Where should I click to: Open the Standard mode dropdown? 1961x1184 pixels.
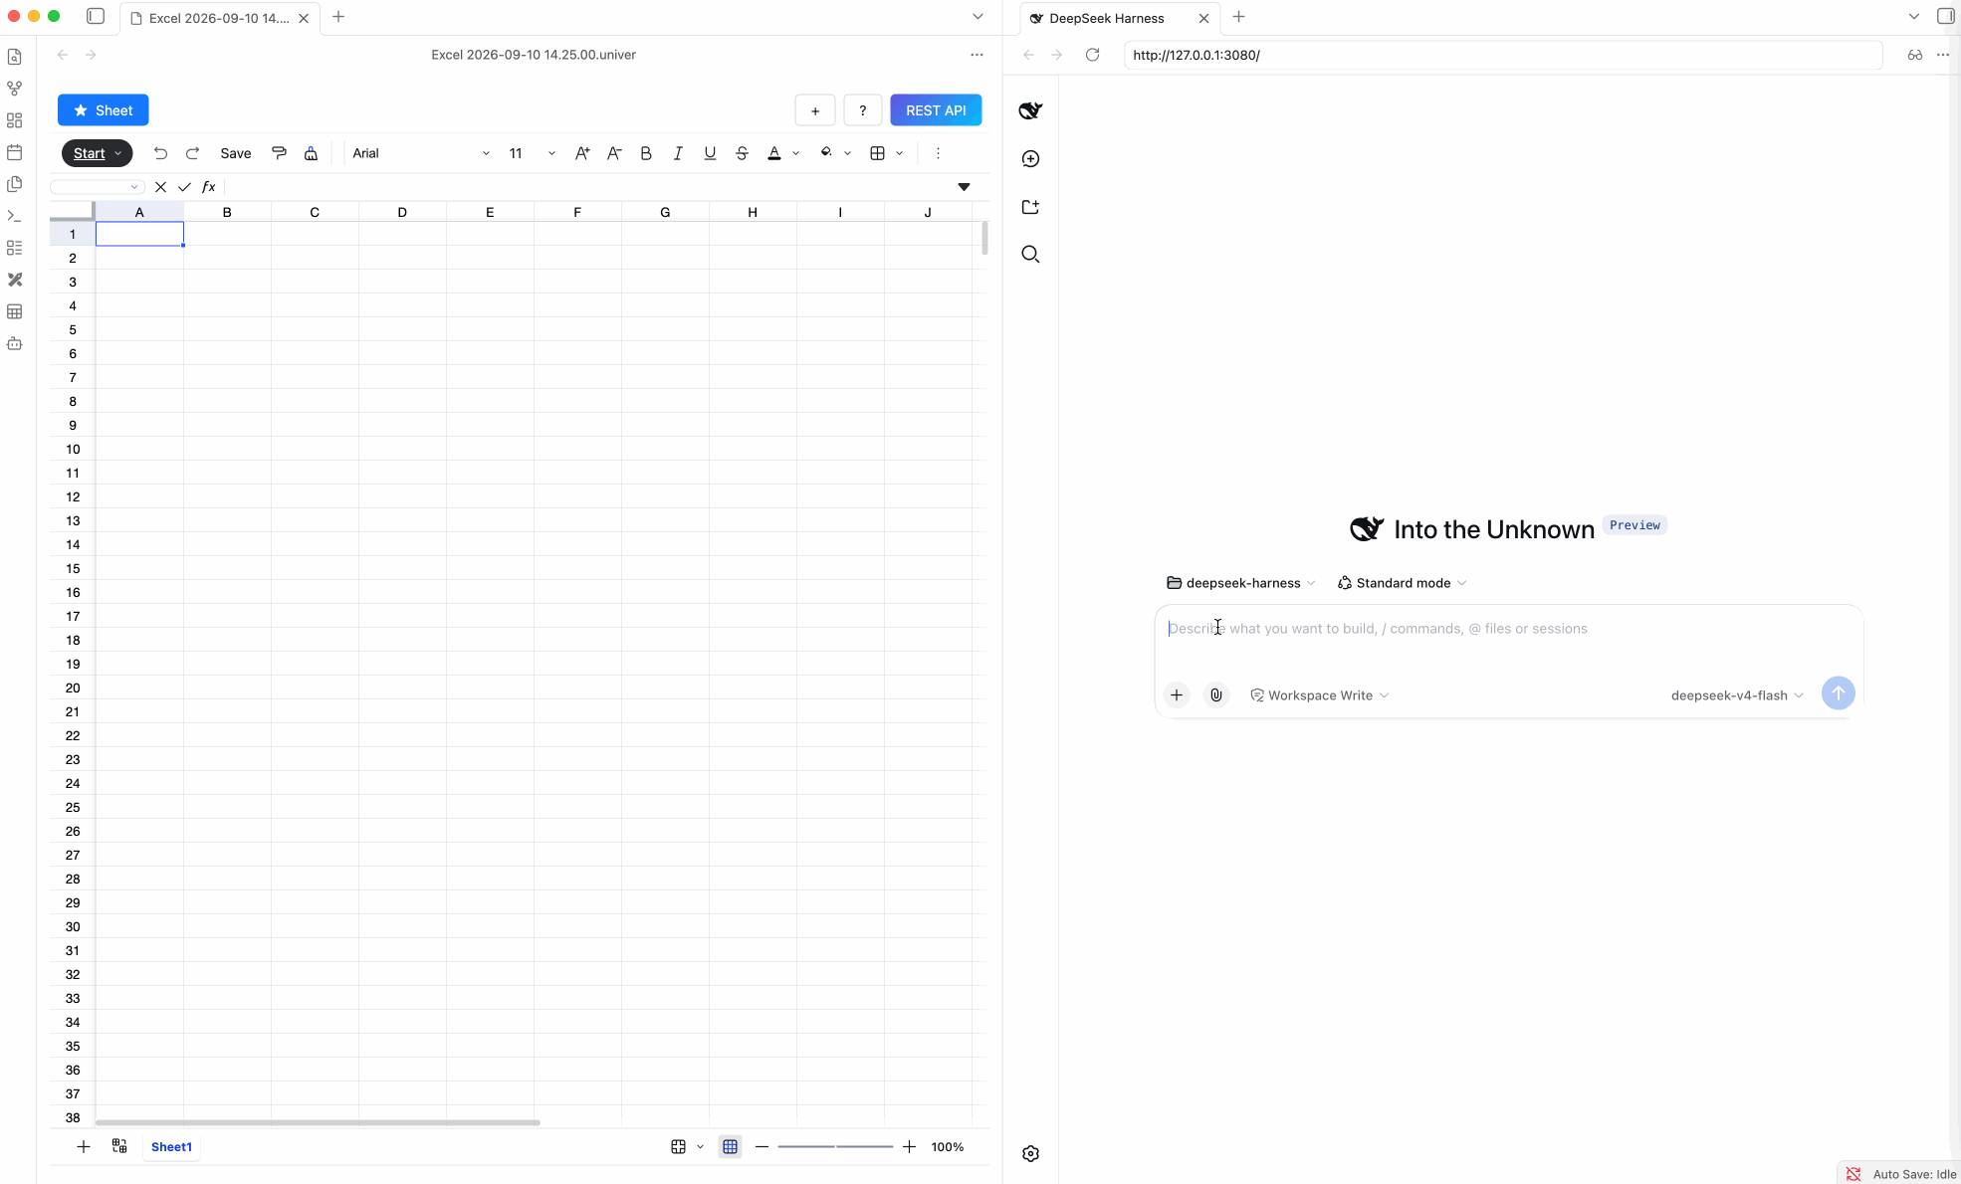point(1402,583)
